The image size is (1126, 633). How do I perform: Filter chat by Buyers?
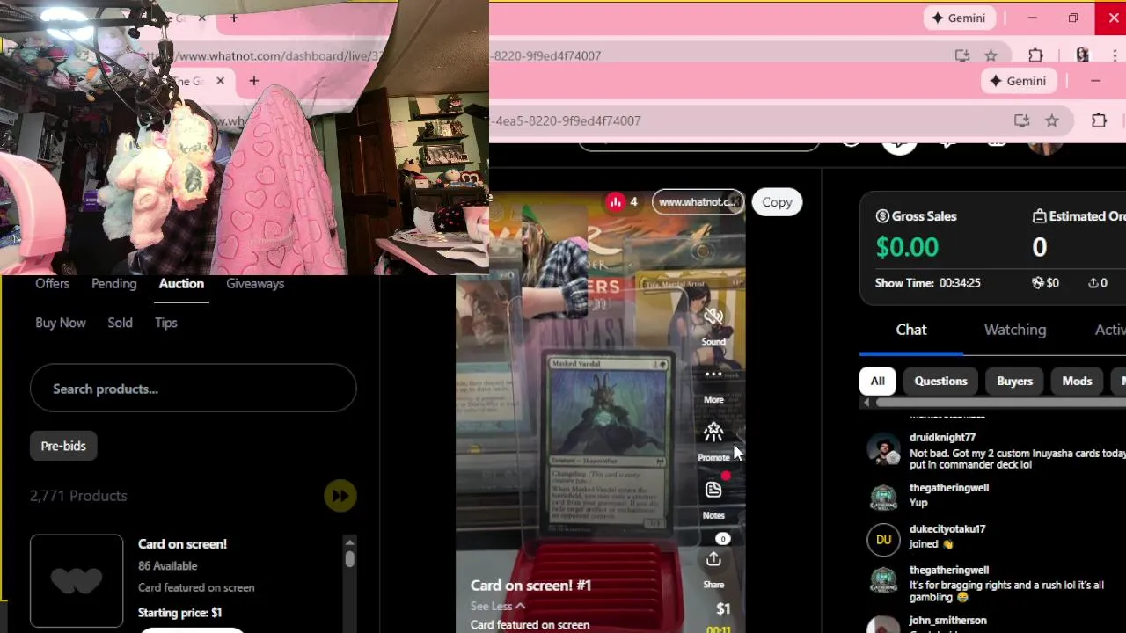1014,381
